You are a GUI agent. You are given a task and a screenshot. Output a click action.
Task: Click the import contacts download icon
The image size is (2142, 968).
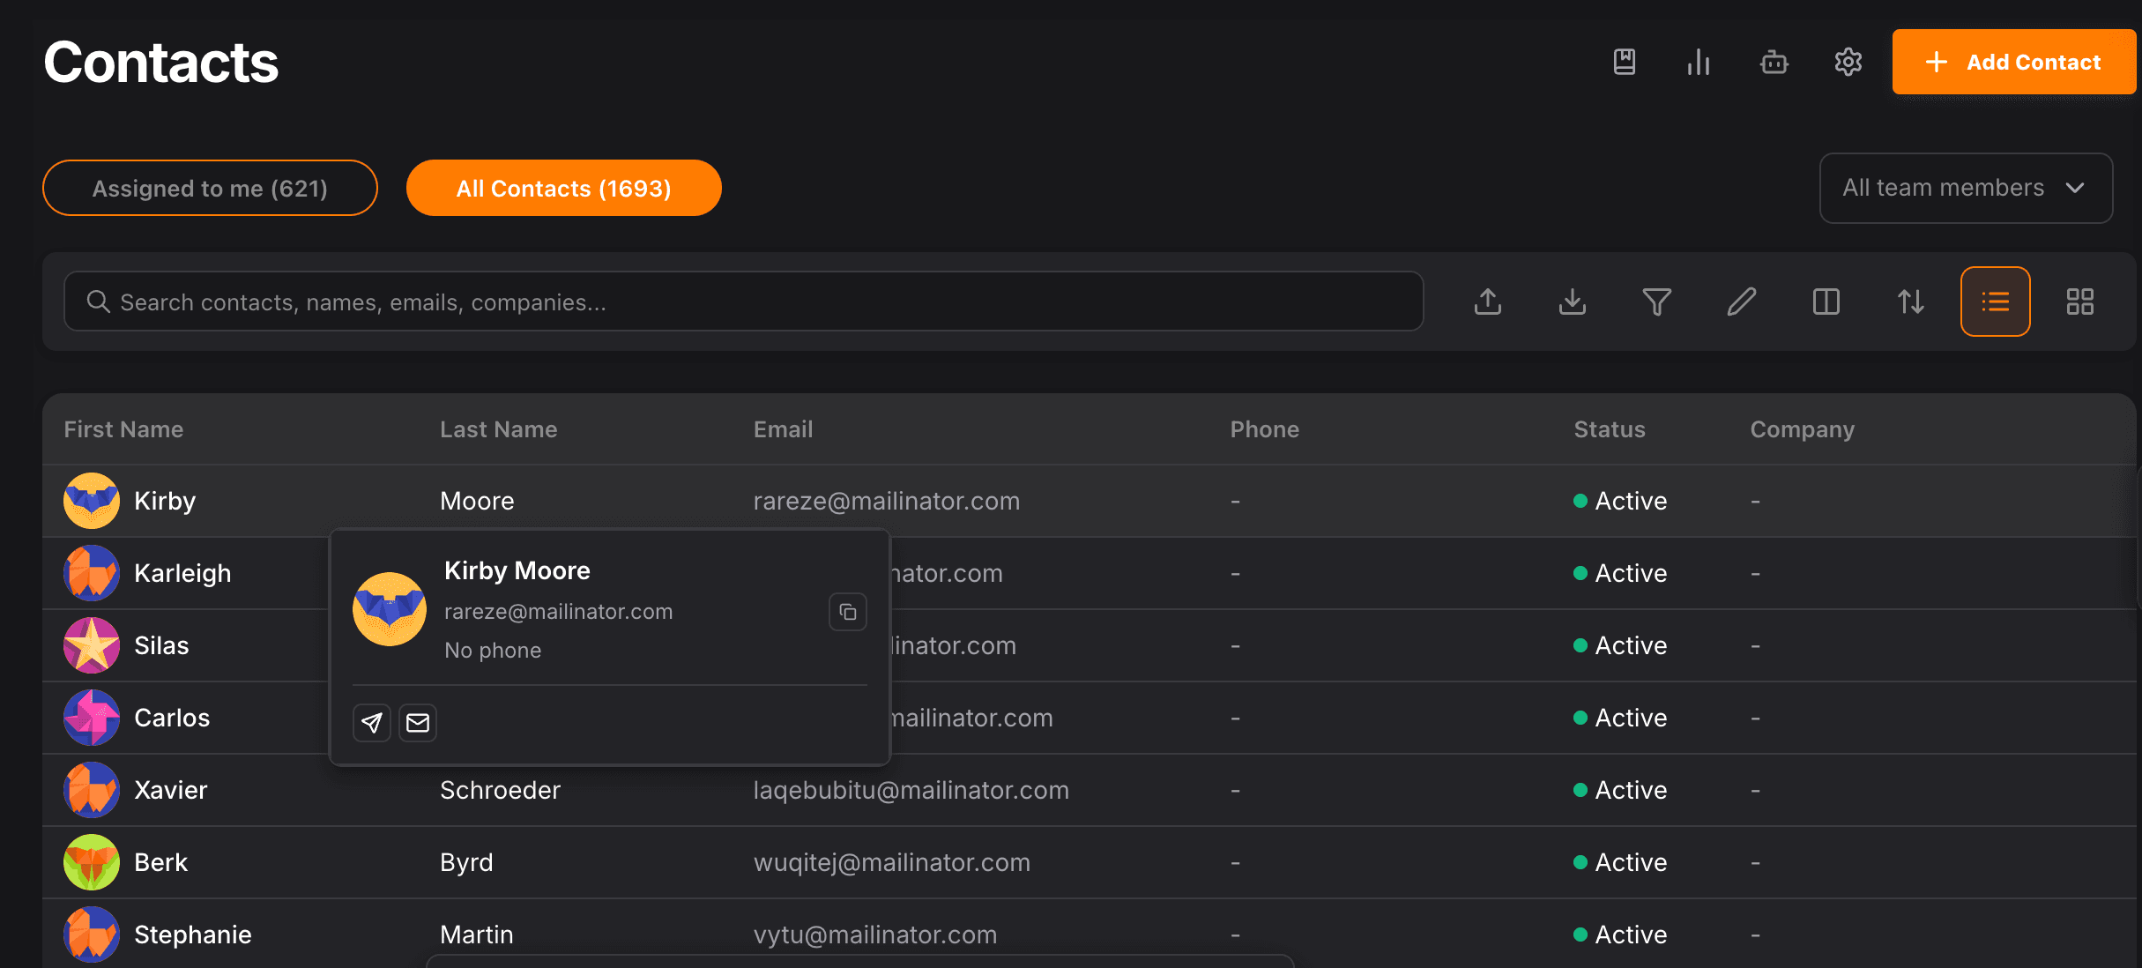(x=1572, y=301)
